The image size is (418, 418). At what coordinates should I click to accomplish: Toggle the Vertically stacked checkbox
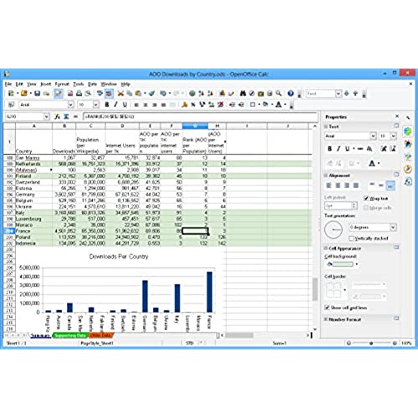tap(351, 238)
